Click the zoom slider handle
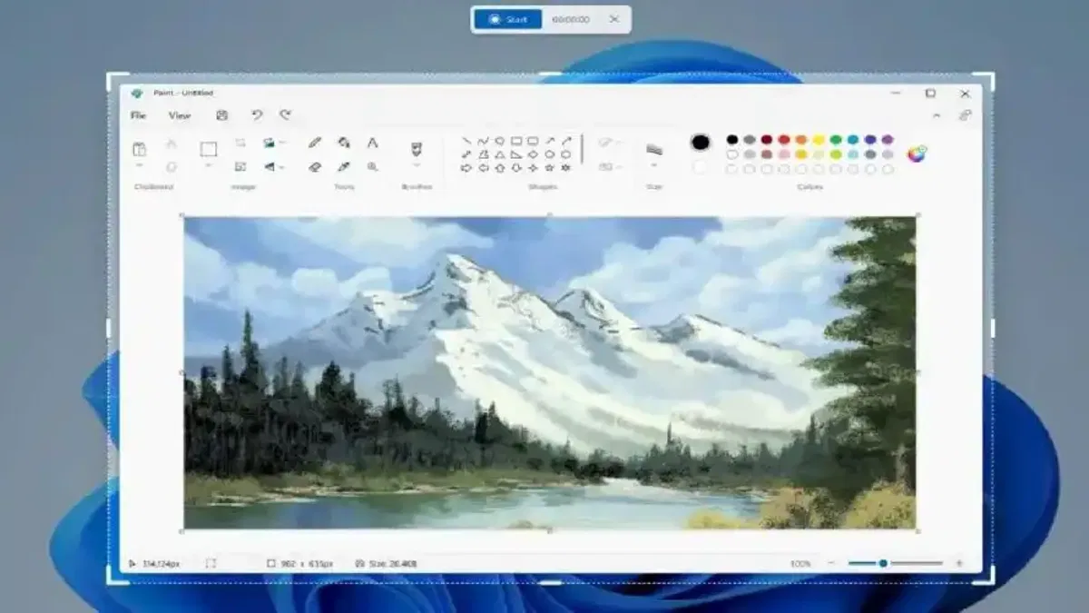 (883, 564)
